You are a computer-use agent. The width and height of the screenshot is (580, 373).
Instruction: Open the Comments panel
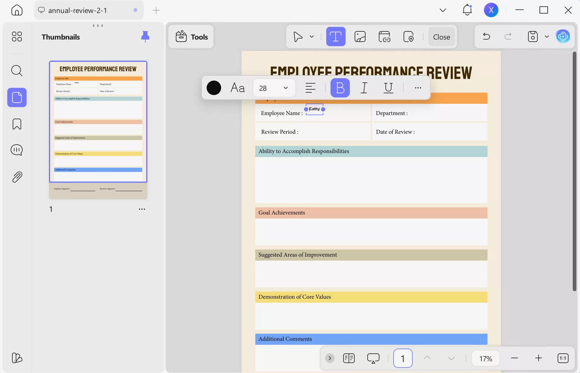pos(17,150)
